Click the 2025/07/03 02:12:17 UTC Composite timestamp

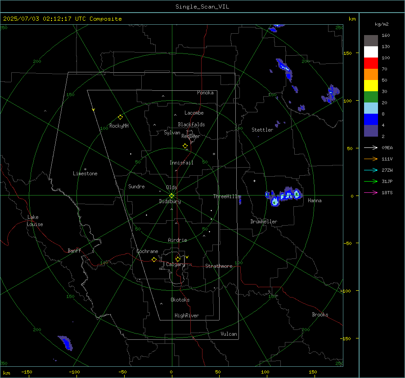click(x=62, y=19)
